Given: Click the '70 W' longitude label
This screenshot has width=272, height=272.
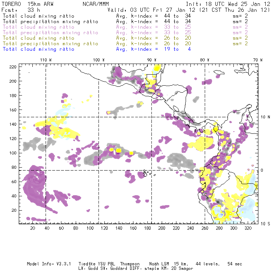Looking at the screenshot, I should click(258, 60).
